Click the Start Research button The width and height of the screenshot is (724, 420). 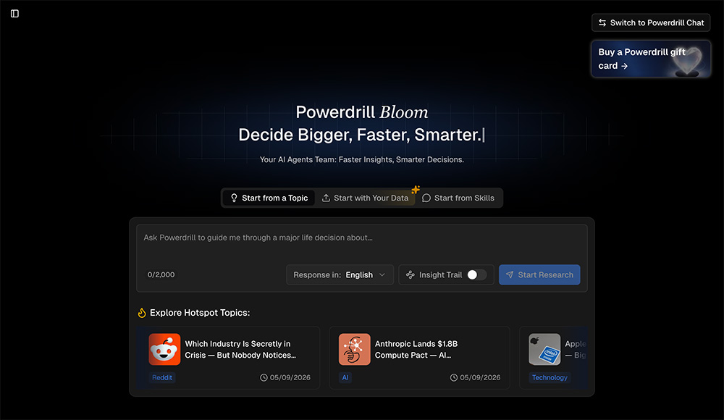pyautogui.click(x=539, y=275)
